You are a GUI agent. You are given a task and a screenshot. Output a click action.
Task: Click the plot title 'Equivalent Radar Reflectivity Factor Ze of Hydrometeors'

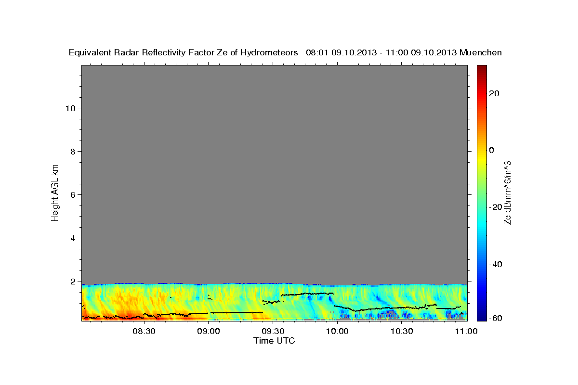(x=184, y=52)
